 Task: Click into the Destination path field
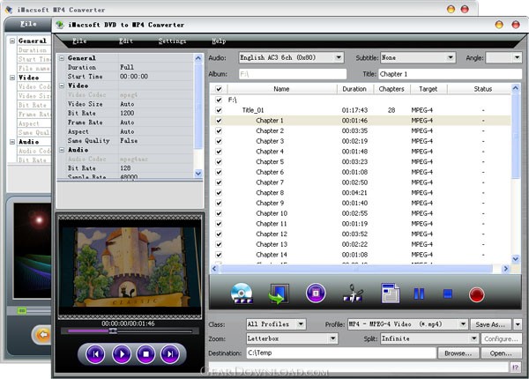pyautogui.click(x=340, y=353)
